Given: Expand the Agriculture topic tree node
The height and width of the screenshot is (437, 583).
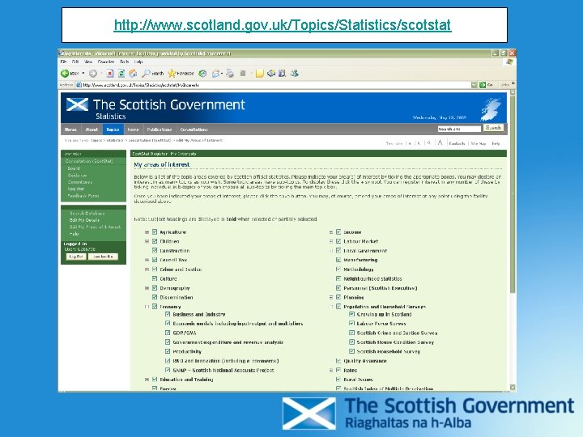Looking at the screenshot, I should pyautogui.click(x=147, y=232).
